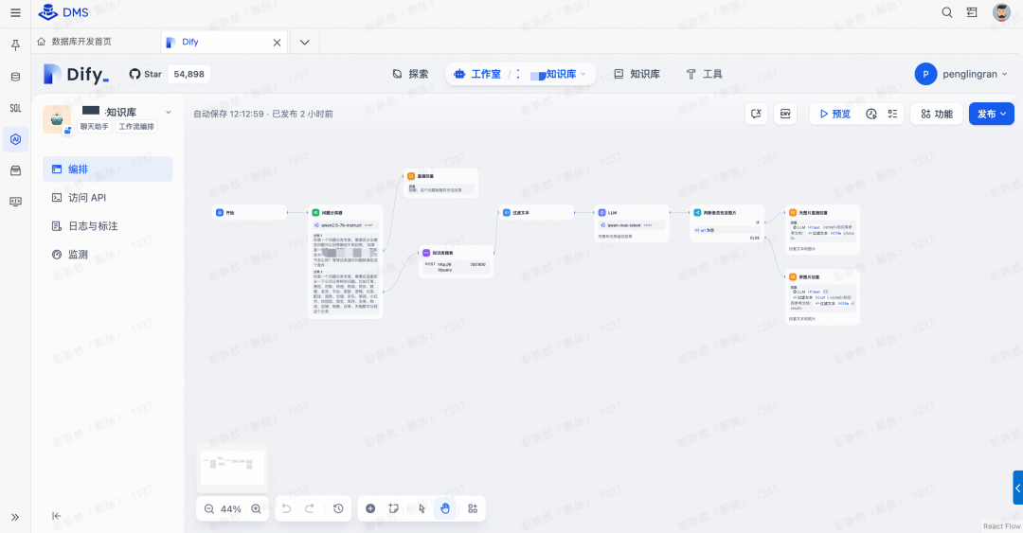1023x533 pixels.
Task: Select the LLM node
Action: pos(632,223)
